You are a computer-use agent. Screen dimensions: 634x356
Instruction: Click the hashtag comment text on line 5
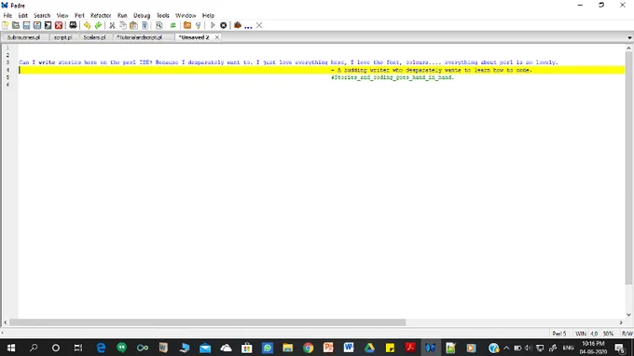(393, 77)
